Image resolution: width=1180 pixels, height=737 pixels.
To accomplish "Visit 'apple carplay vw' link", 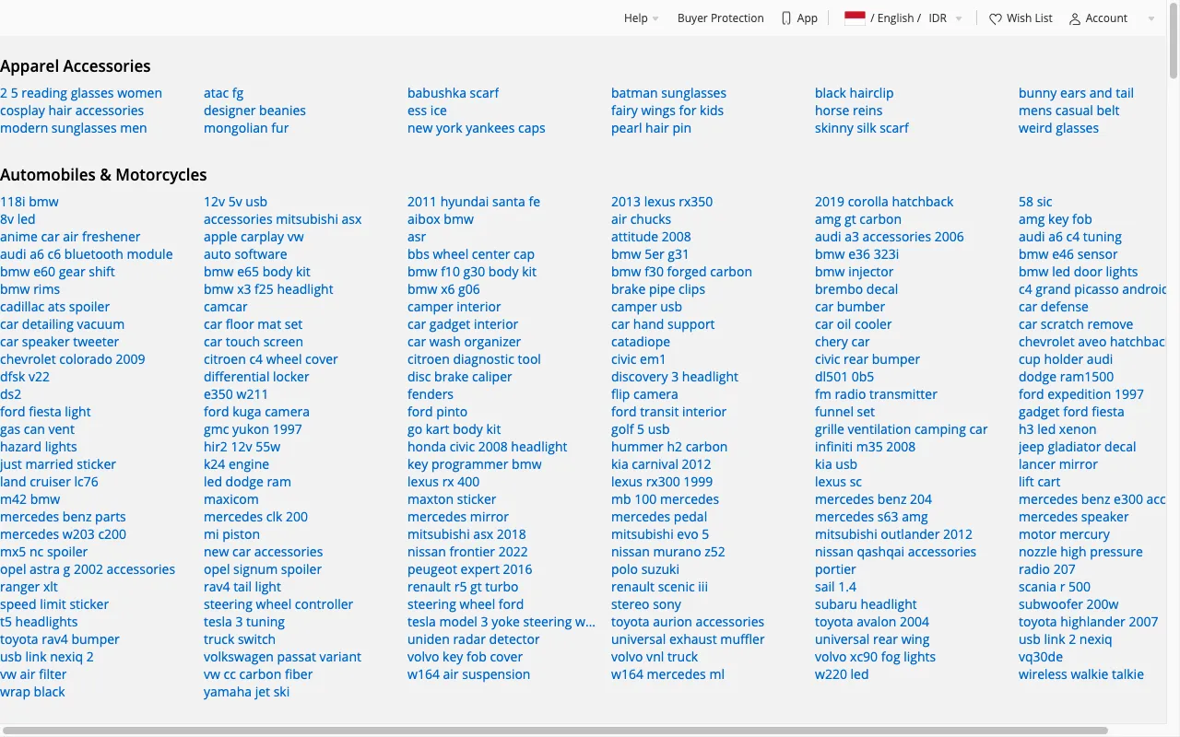I will (254, 237).
